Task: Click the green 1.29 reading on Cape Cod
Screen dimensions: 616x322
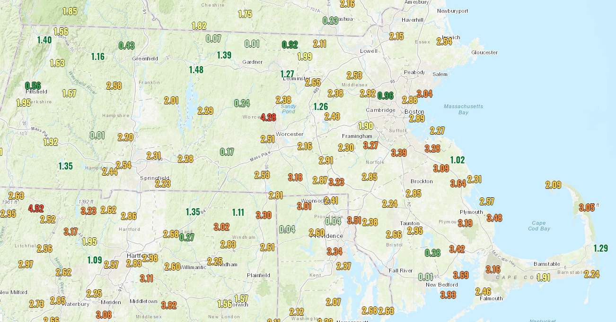Action: [x=600, y=248]
